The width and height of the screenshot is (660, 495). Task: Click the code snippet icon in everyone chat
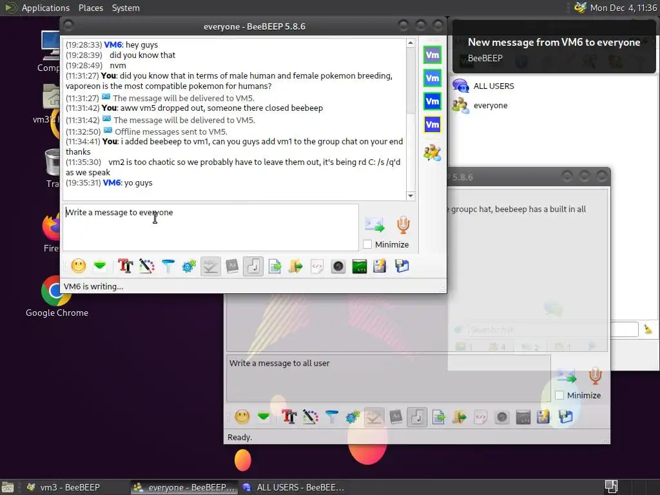pyautogui.click(x=317, y=266)
